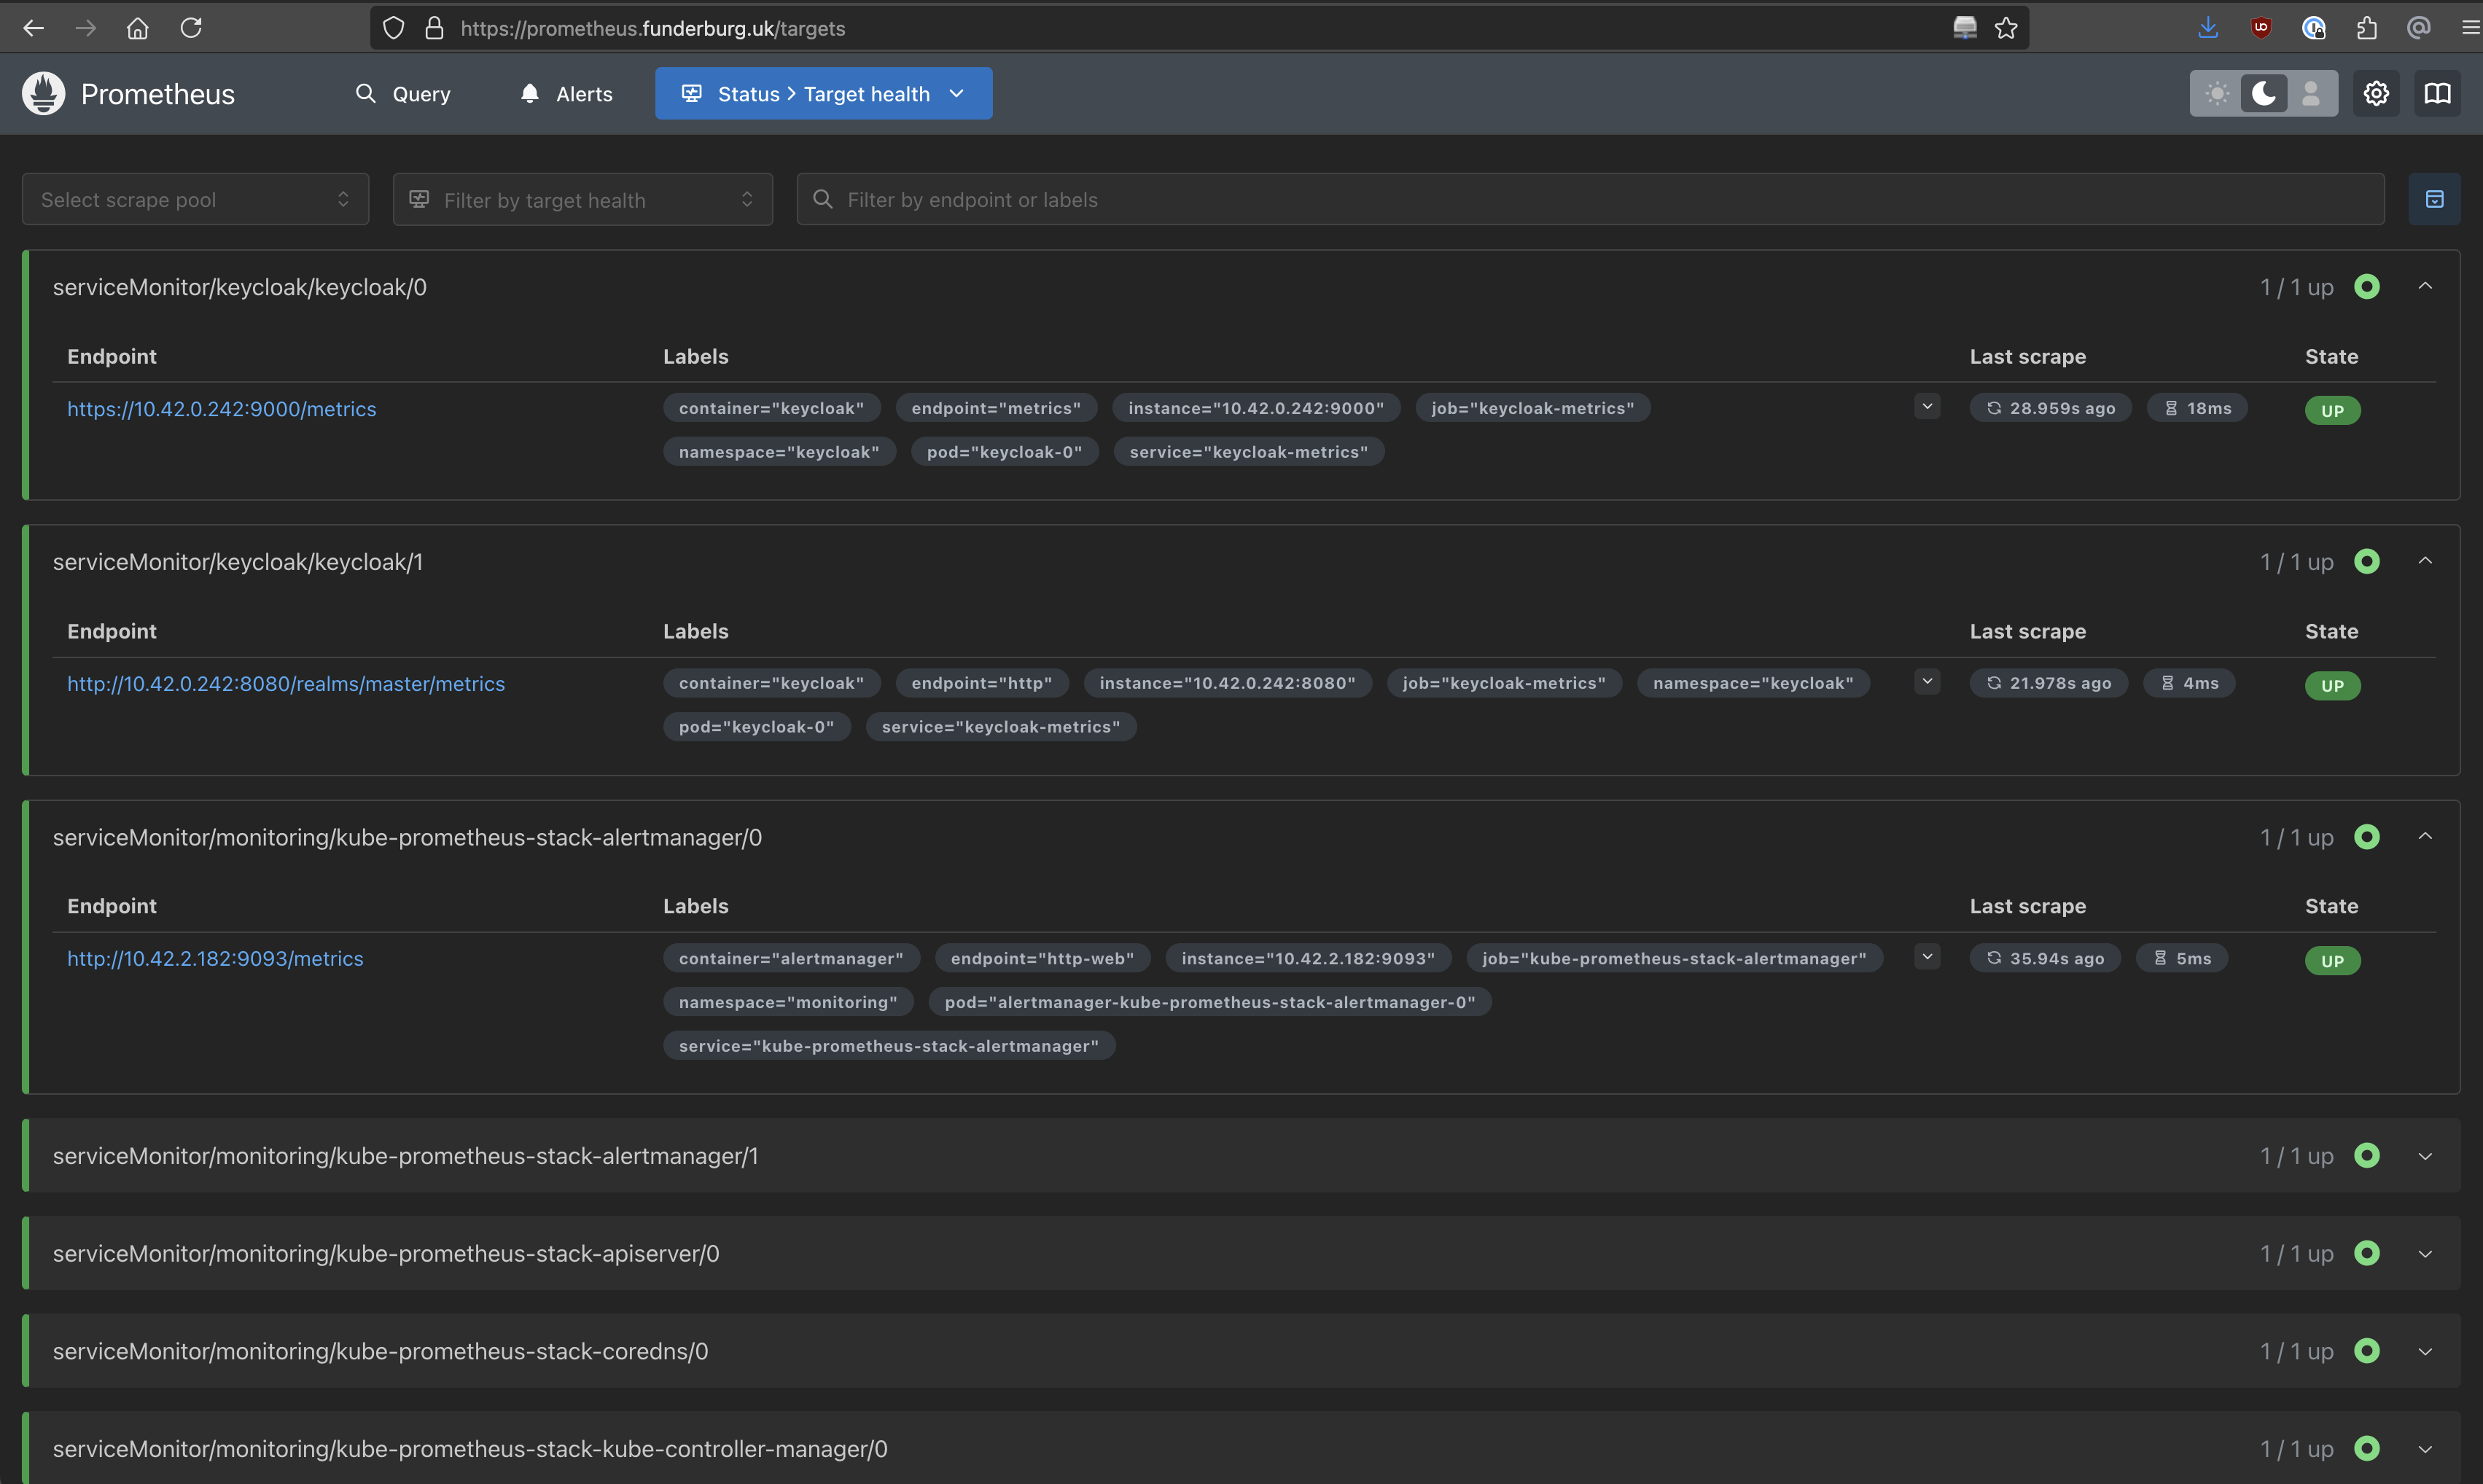This screenshot has height=1484, width=2483.
Task: Expand the apiserver/0 scrape pool
Action: click(x=2425, y=1253)
